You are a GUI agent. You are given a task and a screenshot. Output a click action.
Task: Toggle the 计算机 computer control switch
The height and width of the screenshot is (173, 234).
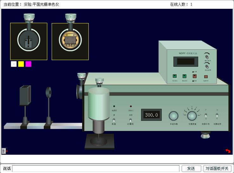[130, 120]
